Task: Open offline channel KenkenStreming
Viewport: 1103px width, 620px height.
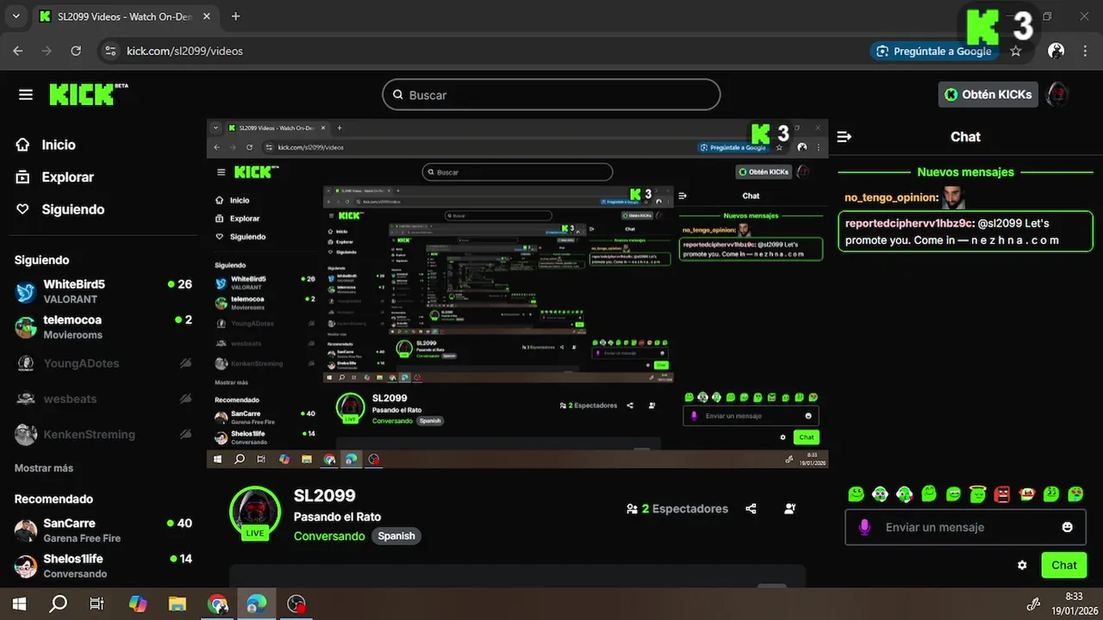Action: click(103, 434)
